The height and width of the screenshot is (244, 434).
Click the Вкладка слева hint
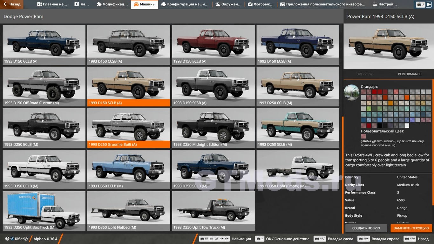click(x=333, y=239)
